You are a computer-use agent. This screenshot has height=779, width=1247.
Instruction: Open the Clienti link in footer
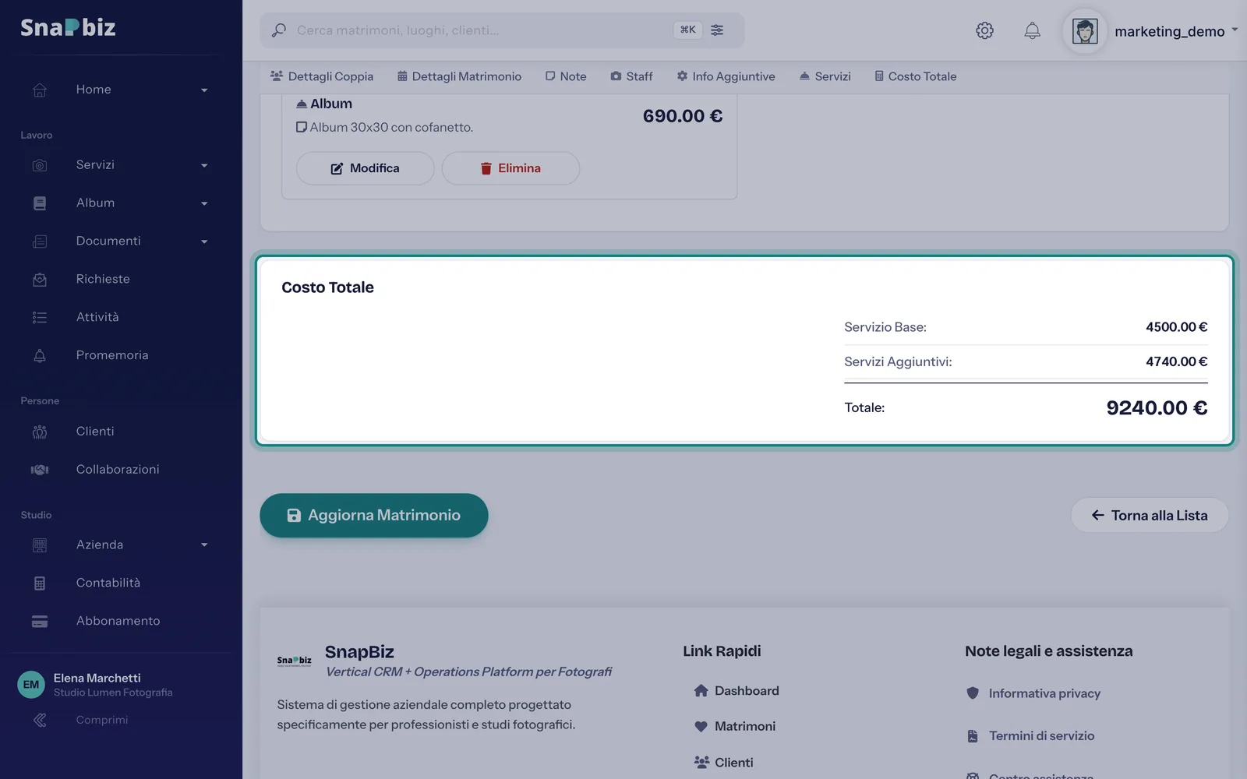(724, 763)
